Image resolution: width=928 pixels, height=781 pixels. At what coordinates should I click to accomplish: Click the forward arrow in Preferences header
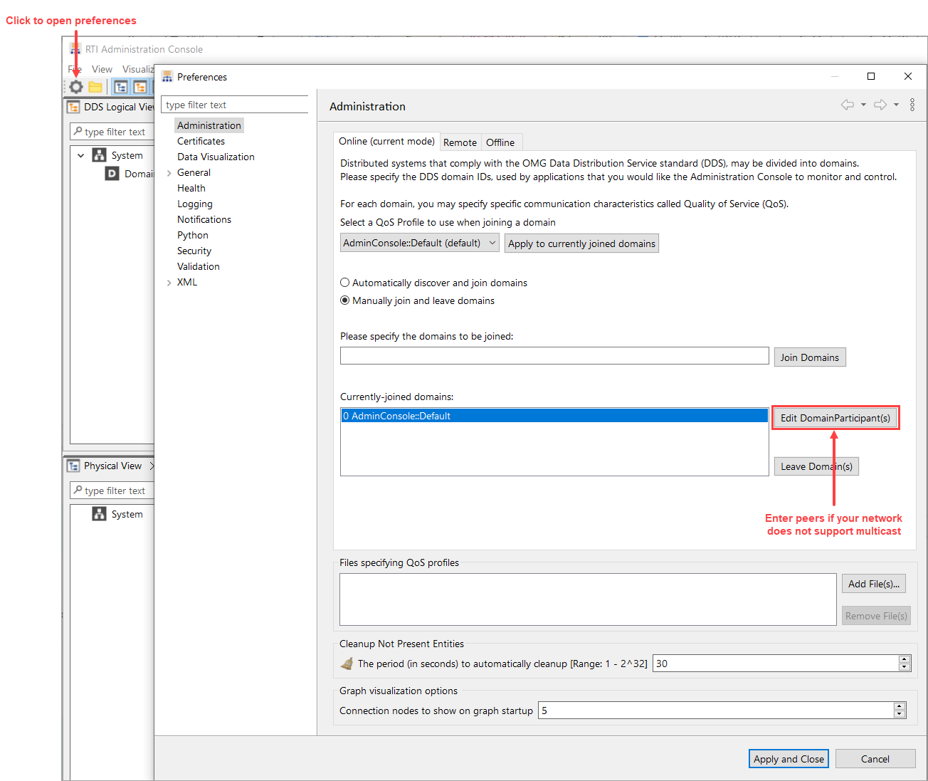coord(880,105)
